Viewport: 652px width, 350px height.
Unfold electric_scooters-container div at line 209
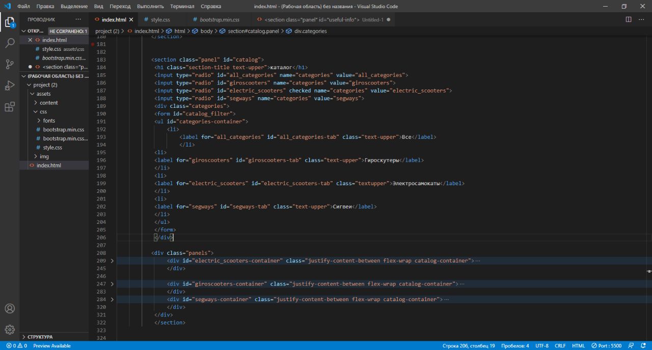(112, 260)
